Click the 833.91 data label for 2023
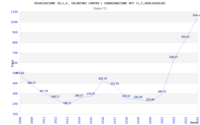The height and width of the screenshot is (125, 200). coord(185,37)
